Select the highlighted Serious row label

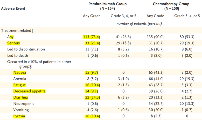pos(13,43)
